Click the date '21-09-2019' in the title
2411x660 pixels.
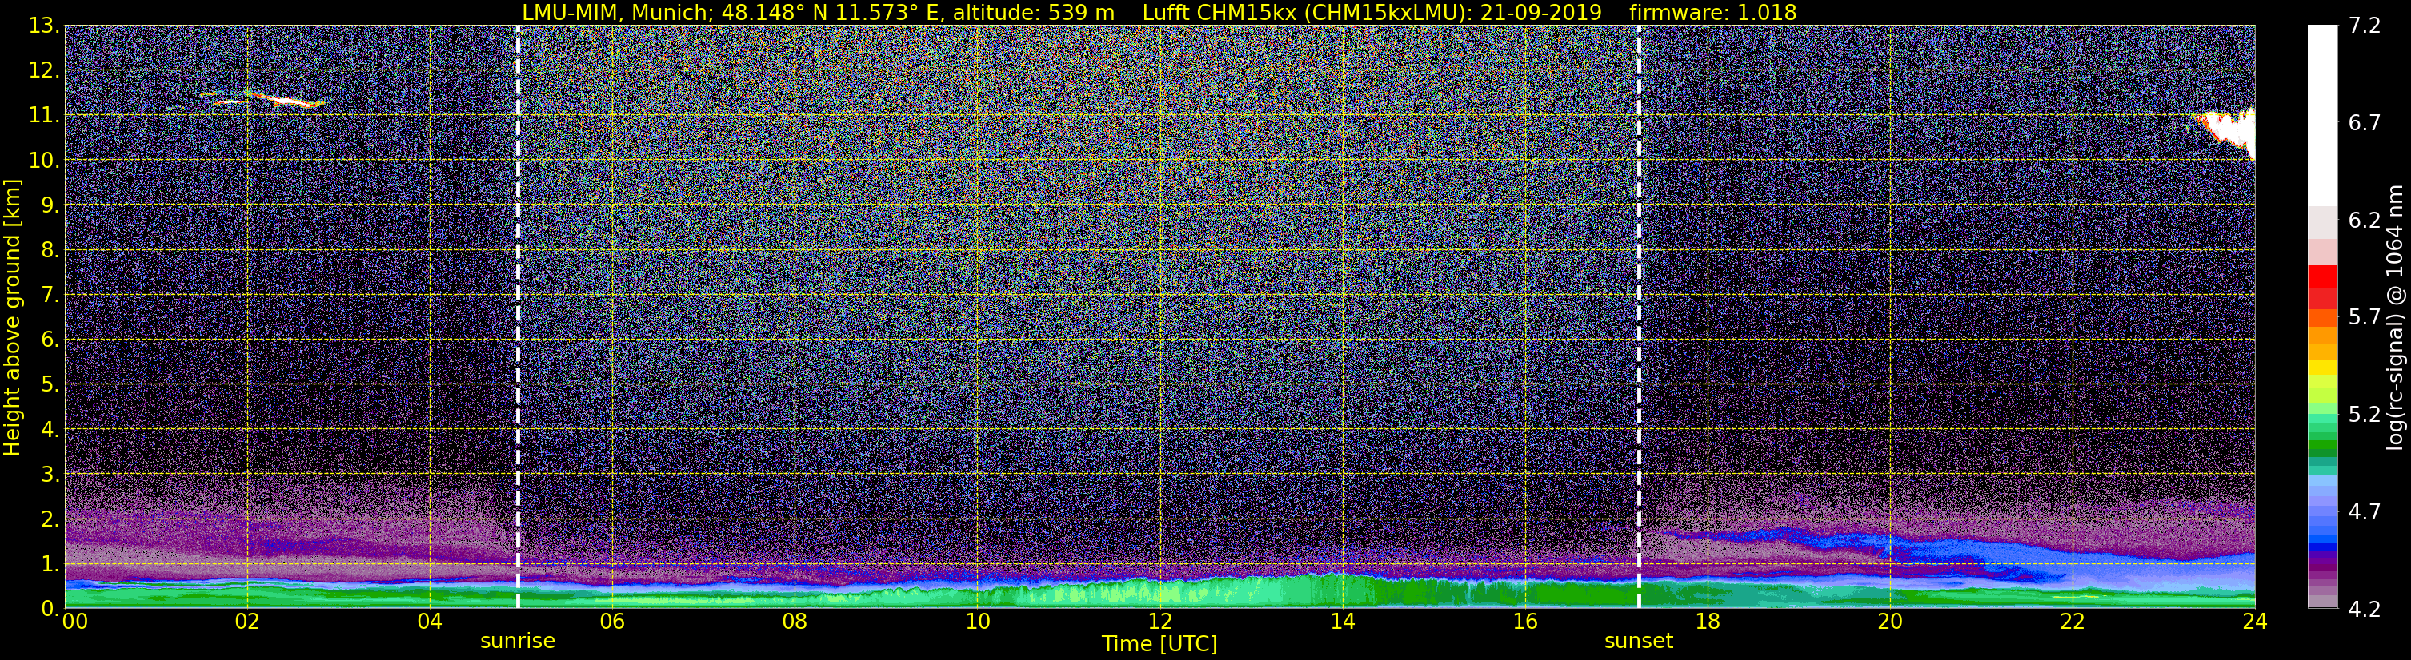[1541, 12]
